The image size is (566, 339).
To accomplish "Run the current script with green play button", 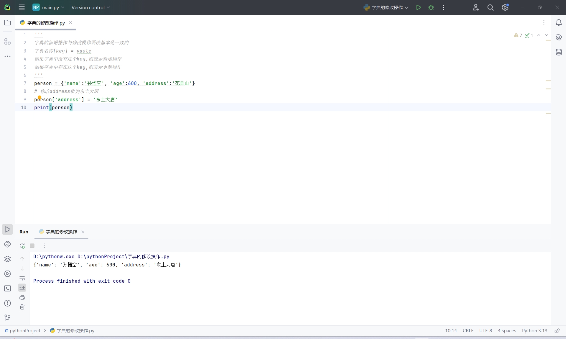I will (418, 7).
